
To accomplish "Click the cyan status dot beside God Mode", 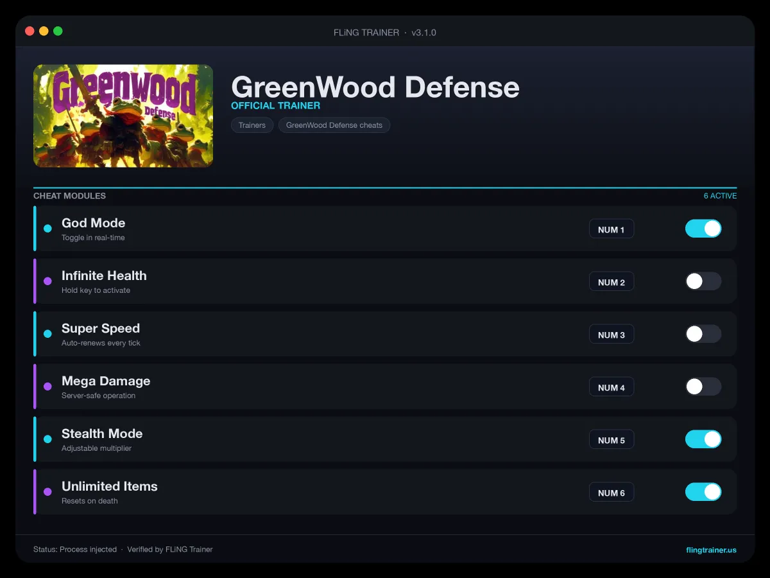I will pyautogui.click(x=47, y=229).
